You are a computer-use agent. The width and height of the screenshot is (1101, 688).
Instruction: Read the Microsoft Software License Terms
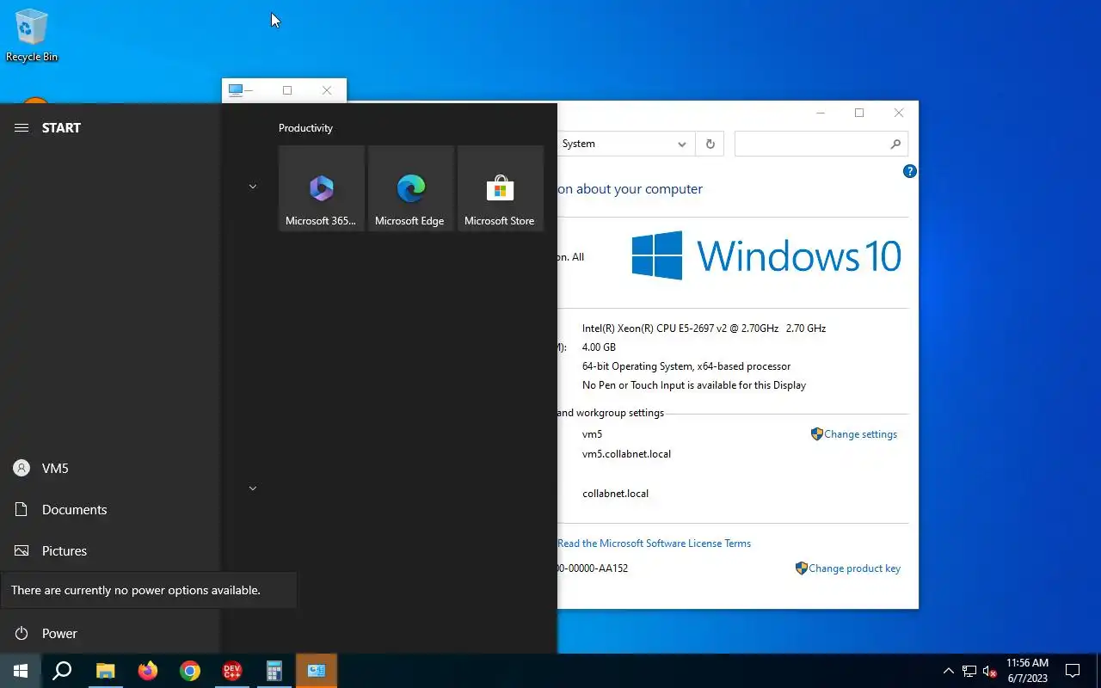(x=655, y=544)
